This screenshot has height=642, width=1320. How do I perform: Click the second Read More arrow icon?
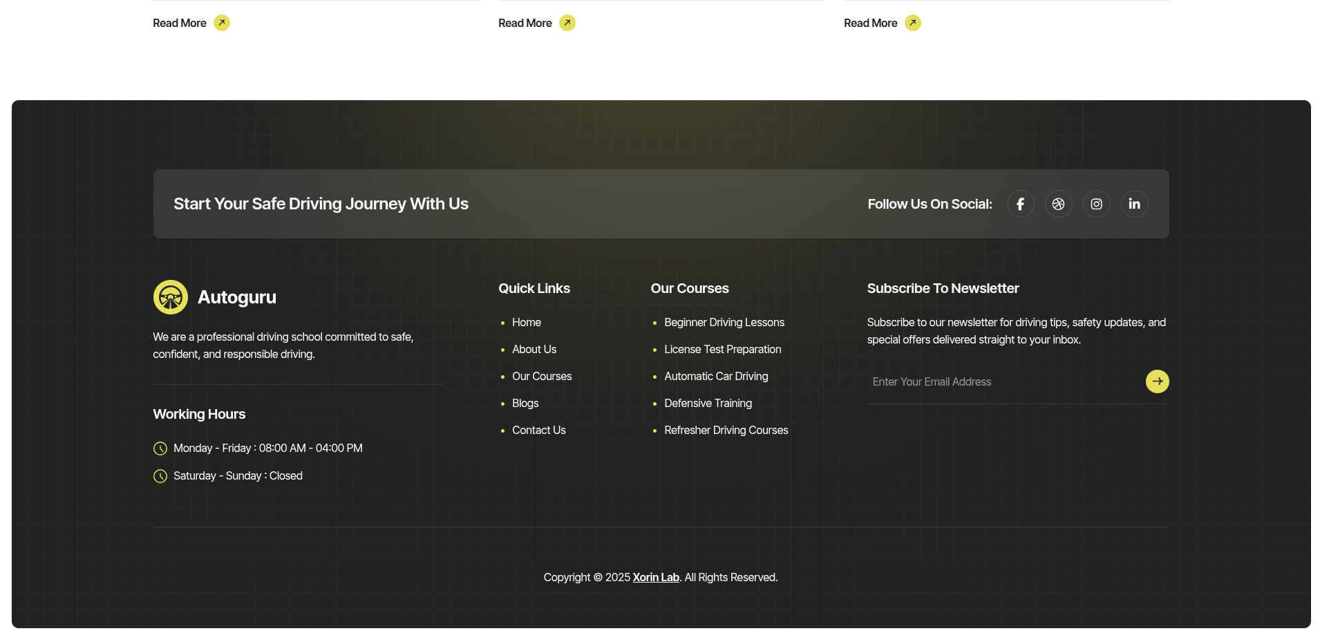[x=567, y=23]
